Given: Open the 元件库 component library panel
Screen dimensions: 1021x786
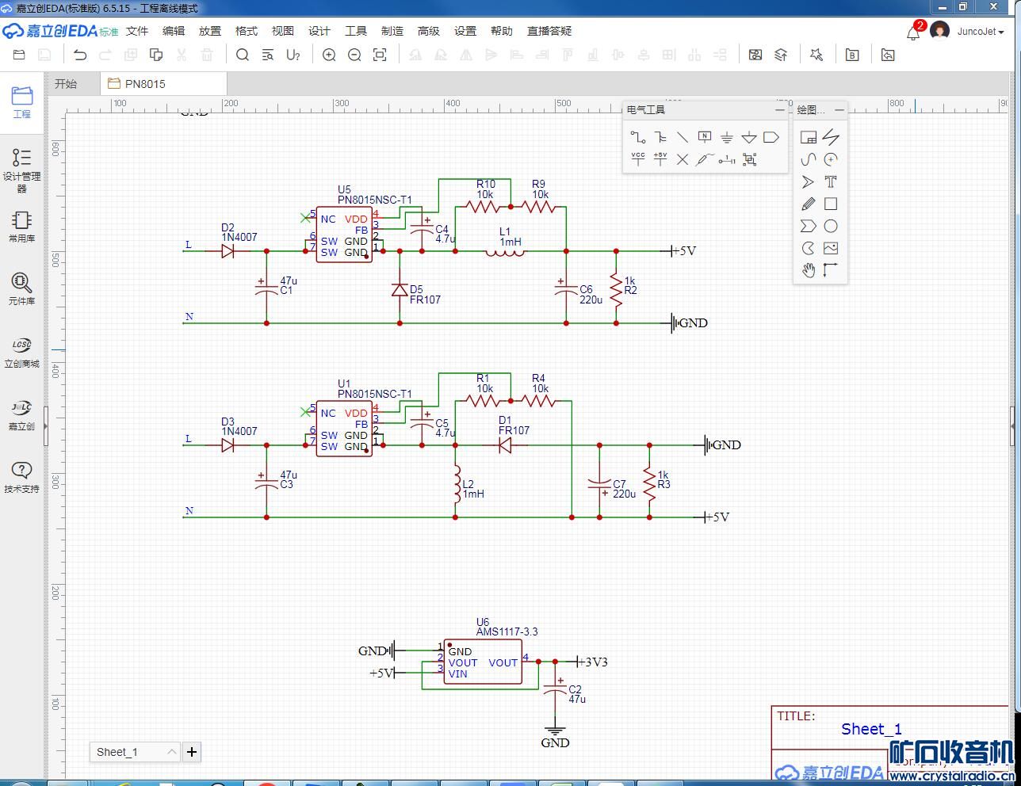Looking at the screenshot, I should [x=21, y=288].
